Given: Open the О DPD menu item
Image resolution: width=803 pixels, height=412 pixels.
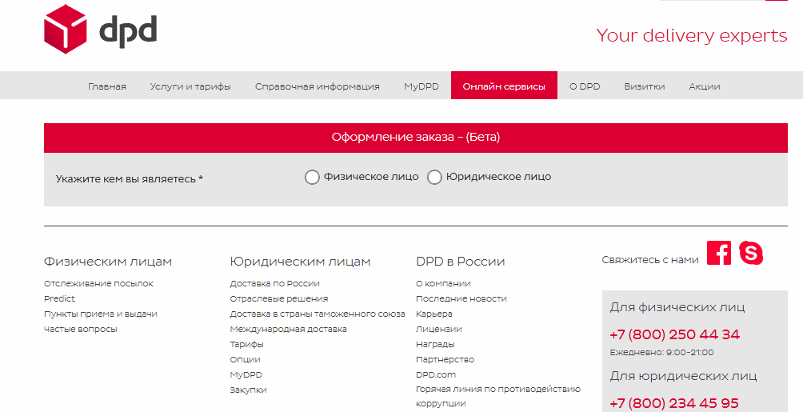Looking at the screenshot, I should [585, 86].
